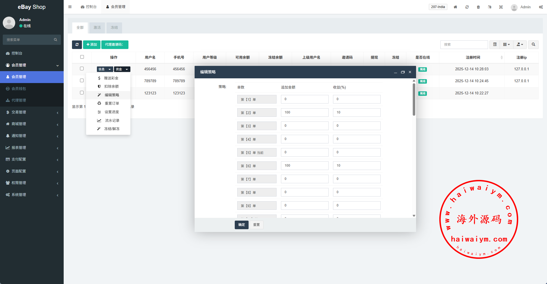Click the home icon in top bar

455,7
